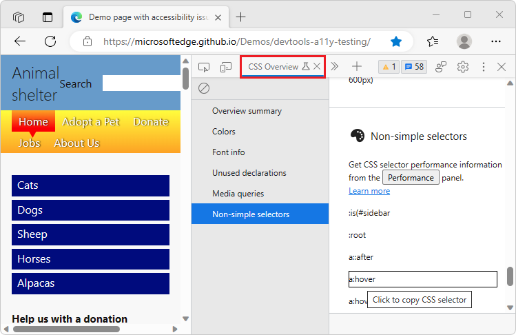
Task: Click the DevTools feedback/activity icon
Action: point(441,67)
